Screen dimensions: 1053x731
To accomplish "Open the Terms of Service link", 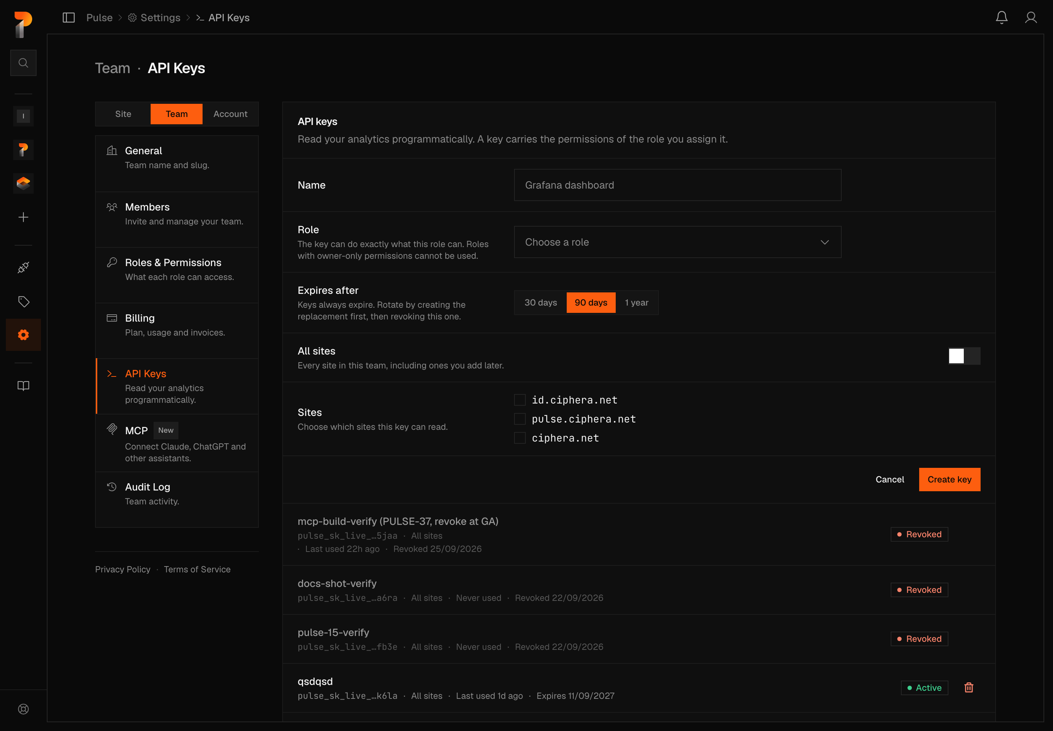I will (x=197, y=569).
